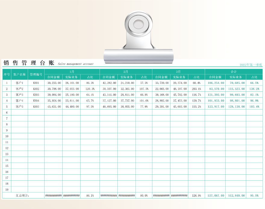
Task: Click the 3月 header cell
Action: tap(178, 72)
